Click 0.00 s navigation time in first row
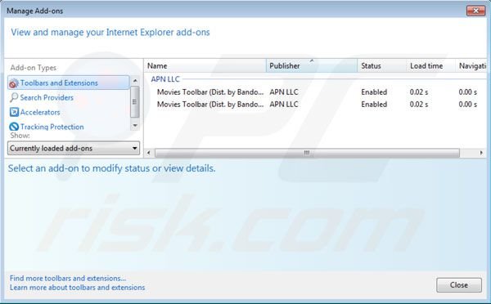Image resolution: width=491 pixels, height=304 pixels. 468,92
